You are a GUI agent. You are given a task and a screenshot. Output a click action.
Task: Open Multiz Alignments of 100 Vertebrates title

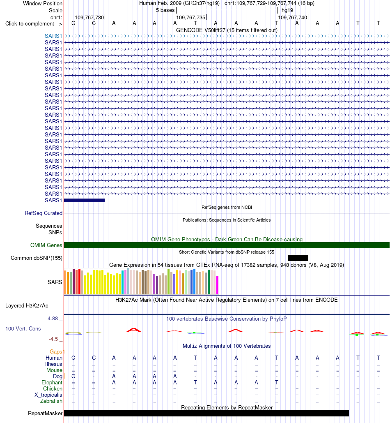227,346
